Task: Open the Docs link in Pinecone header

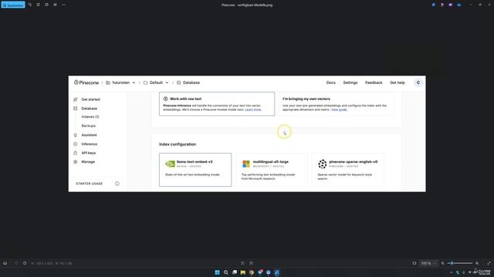Action: click(331, 82)
